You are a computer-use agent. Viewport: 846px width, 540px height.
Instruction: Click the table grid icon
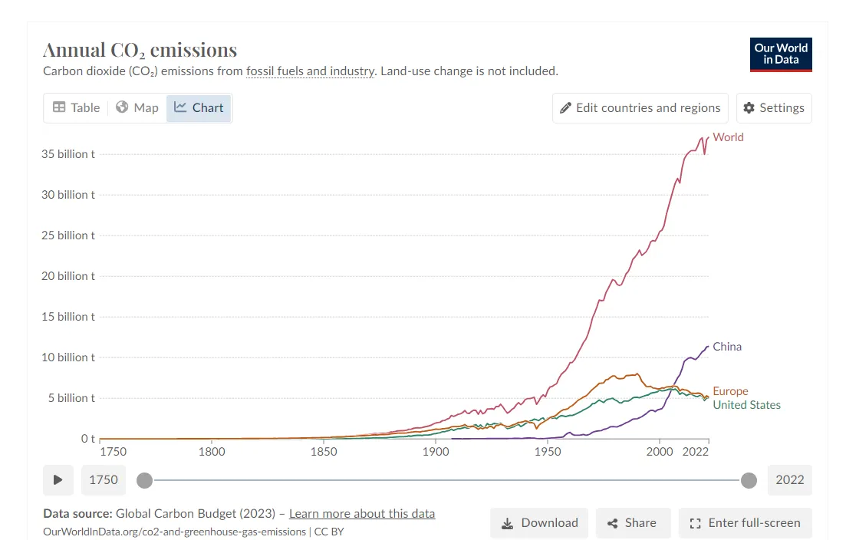[x=59, y=107]
